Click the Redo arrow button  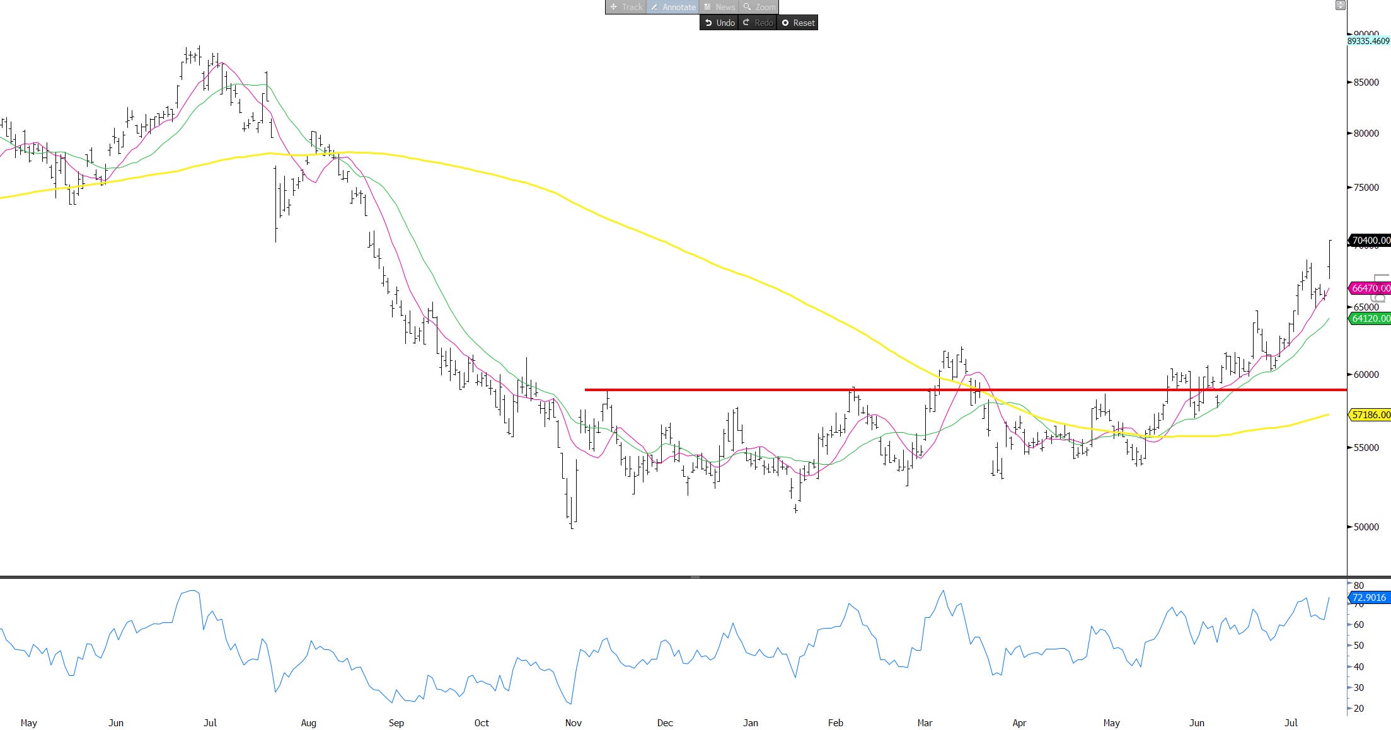(758, 23)
